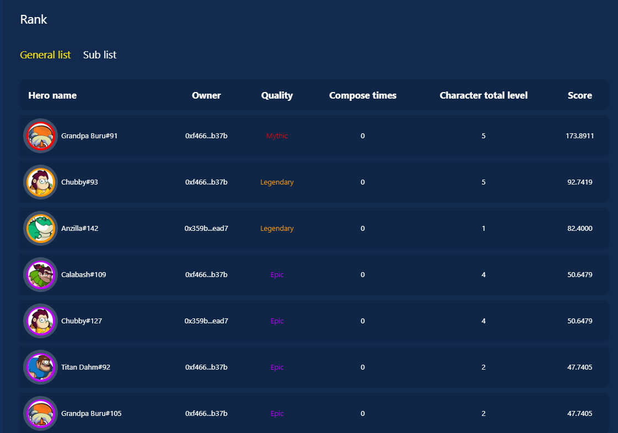Image resolution: width=618 pixels, height=433 pixels.
Task: Click the Owner column header
Action: 206,95
